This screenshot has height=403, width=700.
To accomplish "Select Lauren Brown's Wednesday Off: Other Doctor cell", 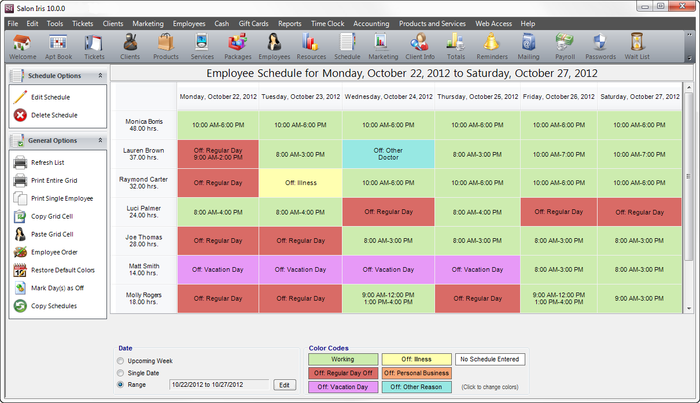I will [388, 154].
